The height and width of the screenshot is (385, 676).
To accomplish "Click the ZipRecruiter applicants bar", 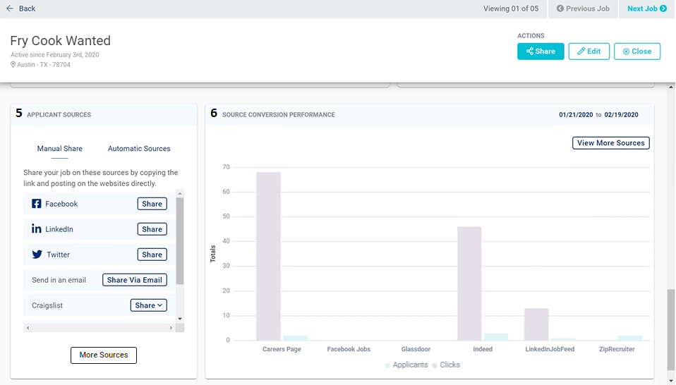I will tap(630, 338).
